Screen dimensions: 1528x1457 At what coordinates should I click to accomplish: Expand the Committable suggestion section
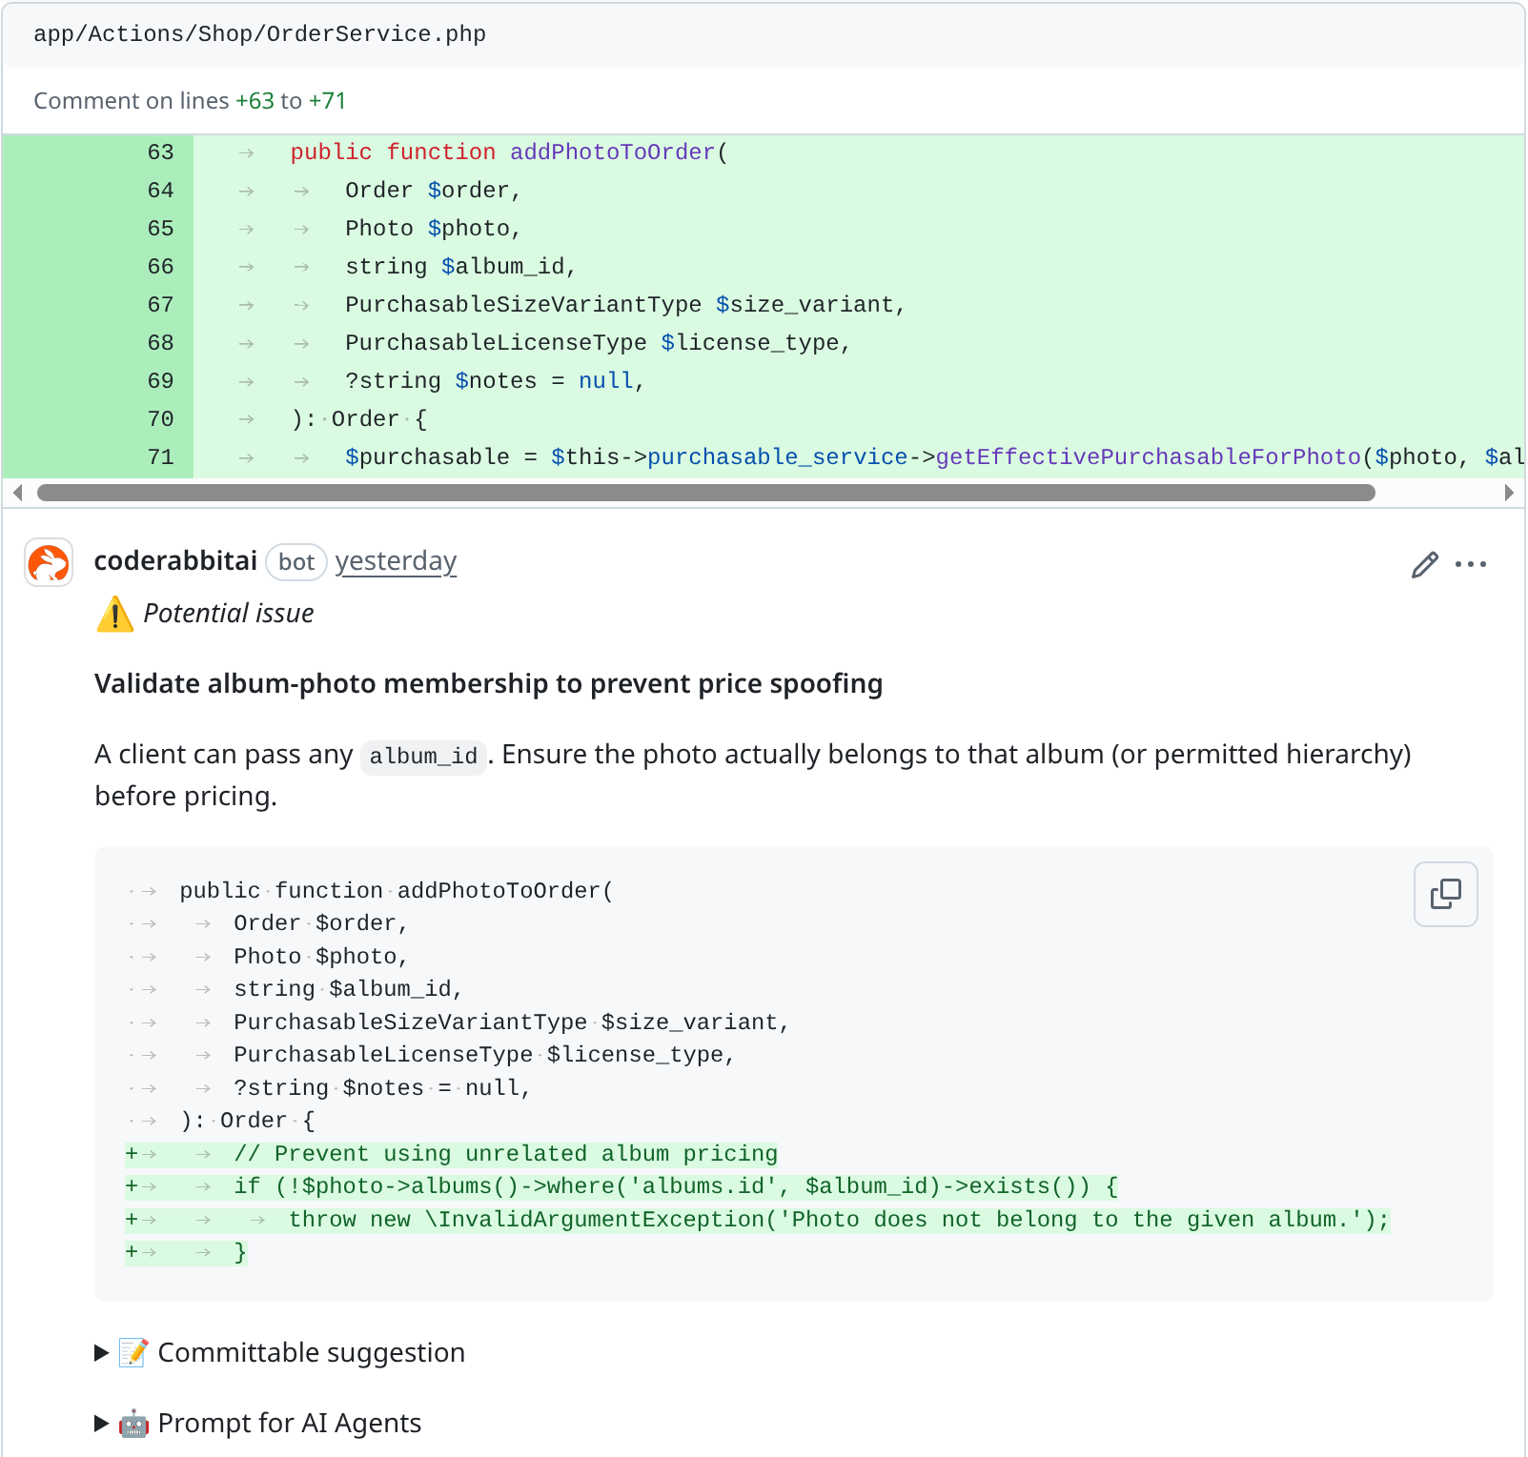click(x=280, y=1353)
